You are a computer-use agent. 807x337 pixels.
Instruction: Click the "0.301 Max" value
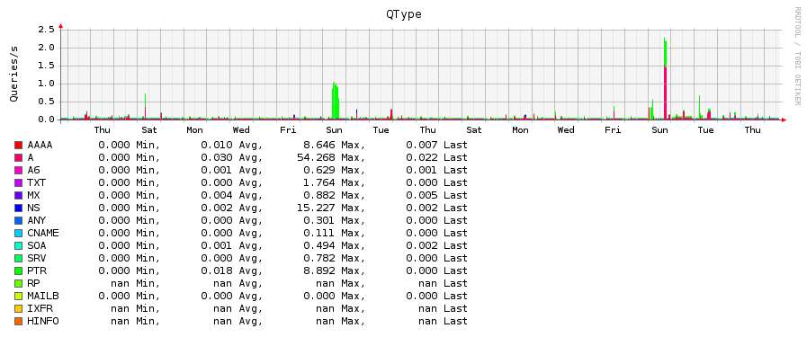pos(334,221)
